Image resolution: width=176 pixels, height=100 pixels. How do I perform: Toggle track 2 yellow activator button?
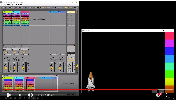click(x=14, y=68)
